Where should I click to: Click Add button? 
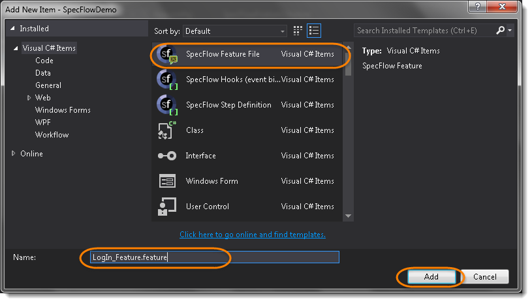pyautogui.click(x=431, y=277)
